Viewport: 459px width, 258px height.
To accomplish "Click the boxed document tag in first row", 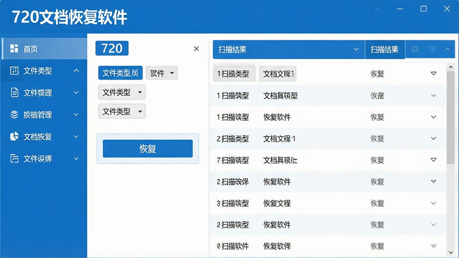I will 278,74.
